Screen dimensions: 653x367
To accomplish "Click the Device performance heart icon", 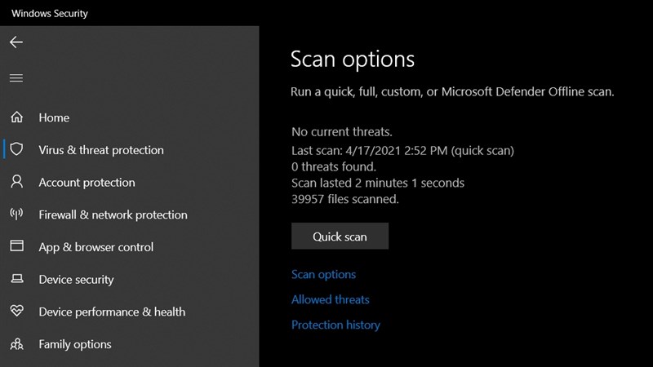I will pyautogui.click(x=16, y=312).
